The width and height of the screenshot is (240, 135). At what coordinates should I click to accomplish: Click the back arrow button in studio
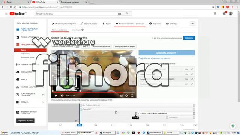tap(192, 23)
